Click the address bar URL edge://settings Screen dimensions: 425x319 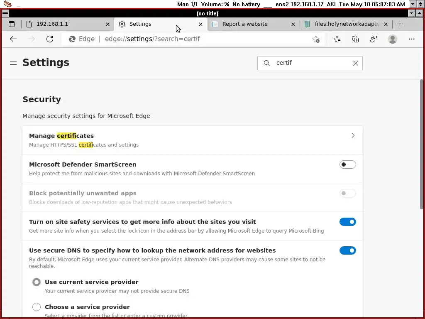[x=152, y=39]
